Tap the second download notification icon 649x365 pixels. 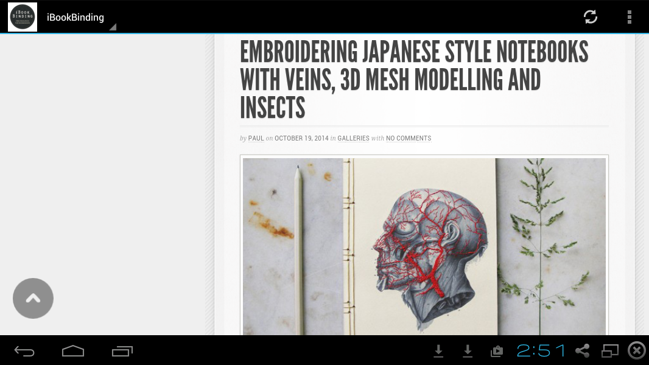(468, 351)
